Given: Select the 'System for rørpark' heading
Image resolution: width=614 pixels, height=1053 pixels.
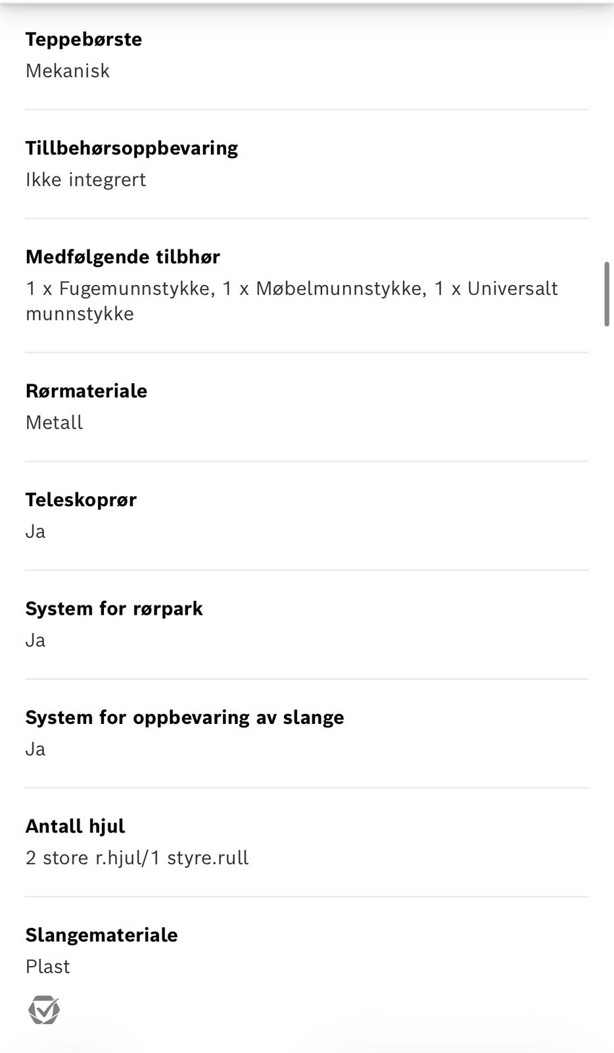Looking at the screenshot, I should coord(114,609).
